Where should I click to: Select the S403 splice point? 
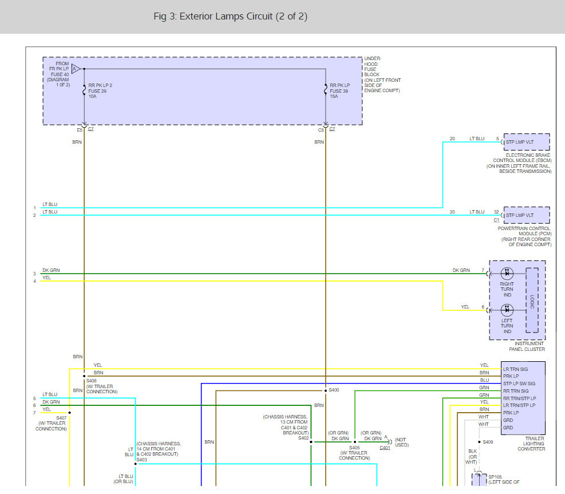[x=136, y=464]
